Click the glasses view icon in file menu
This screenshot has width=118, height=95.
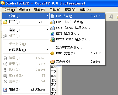5,64
